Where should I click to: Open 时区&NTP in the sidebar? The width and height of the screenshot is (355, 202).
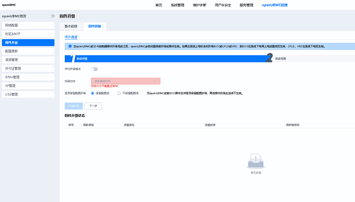click(x=28, y=34)
